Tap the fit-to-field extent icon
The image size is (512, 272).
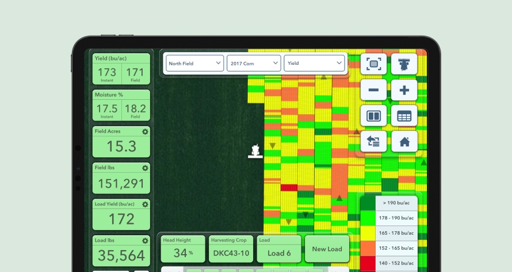tap(373, 64)
